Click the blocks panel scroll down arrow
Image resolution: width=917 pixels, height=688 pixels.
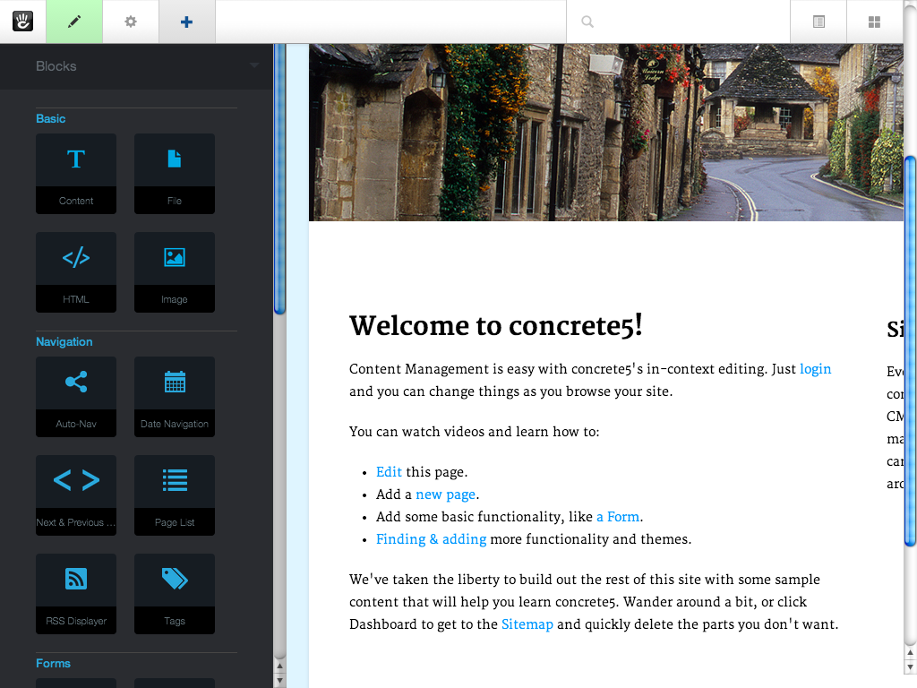(x=279, y=681)
